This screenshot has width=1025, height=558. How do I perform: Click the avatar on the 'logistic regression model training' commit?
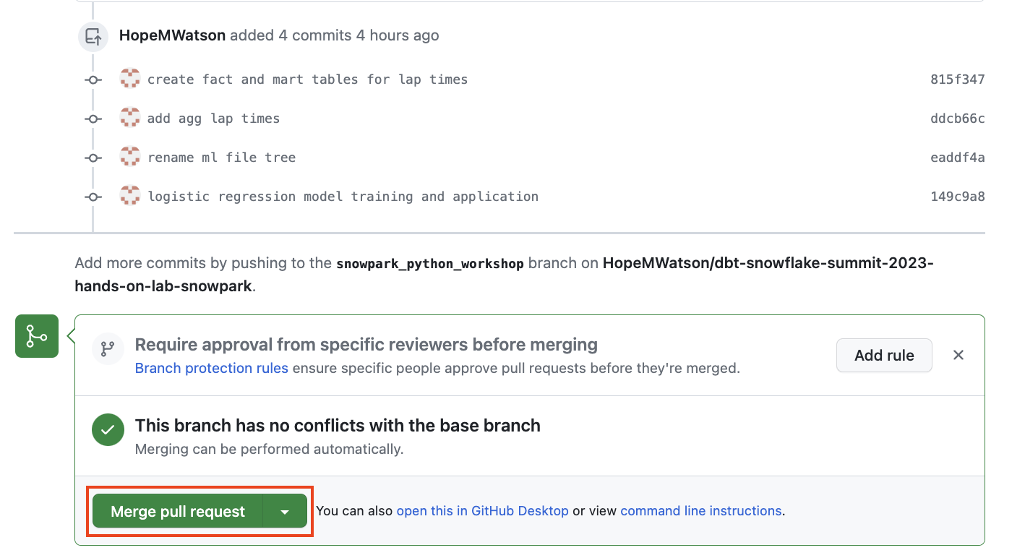(130, 196)
